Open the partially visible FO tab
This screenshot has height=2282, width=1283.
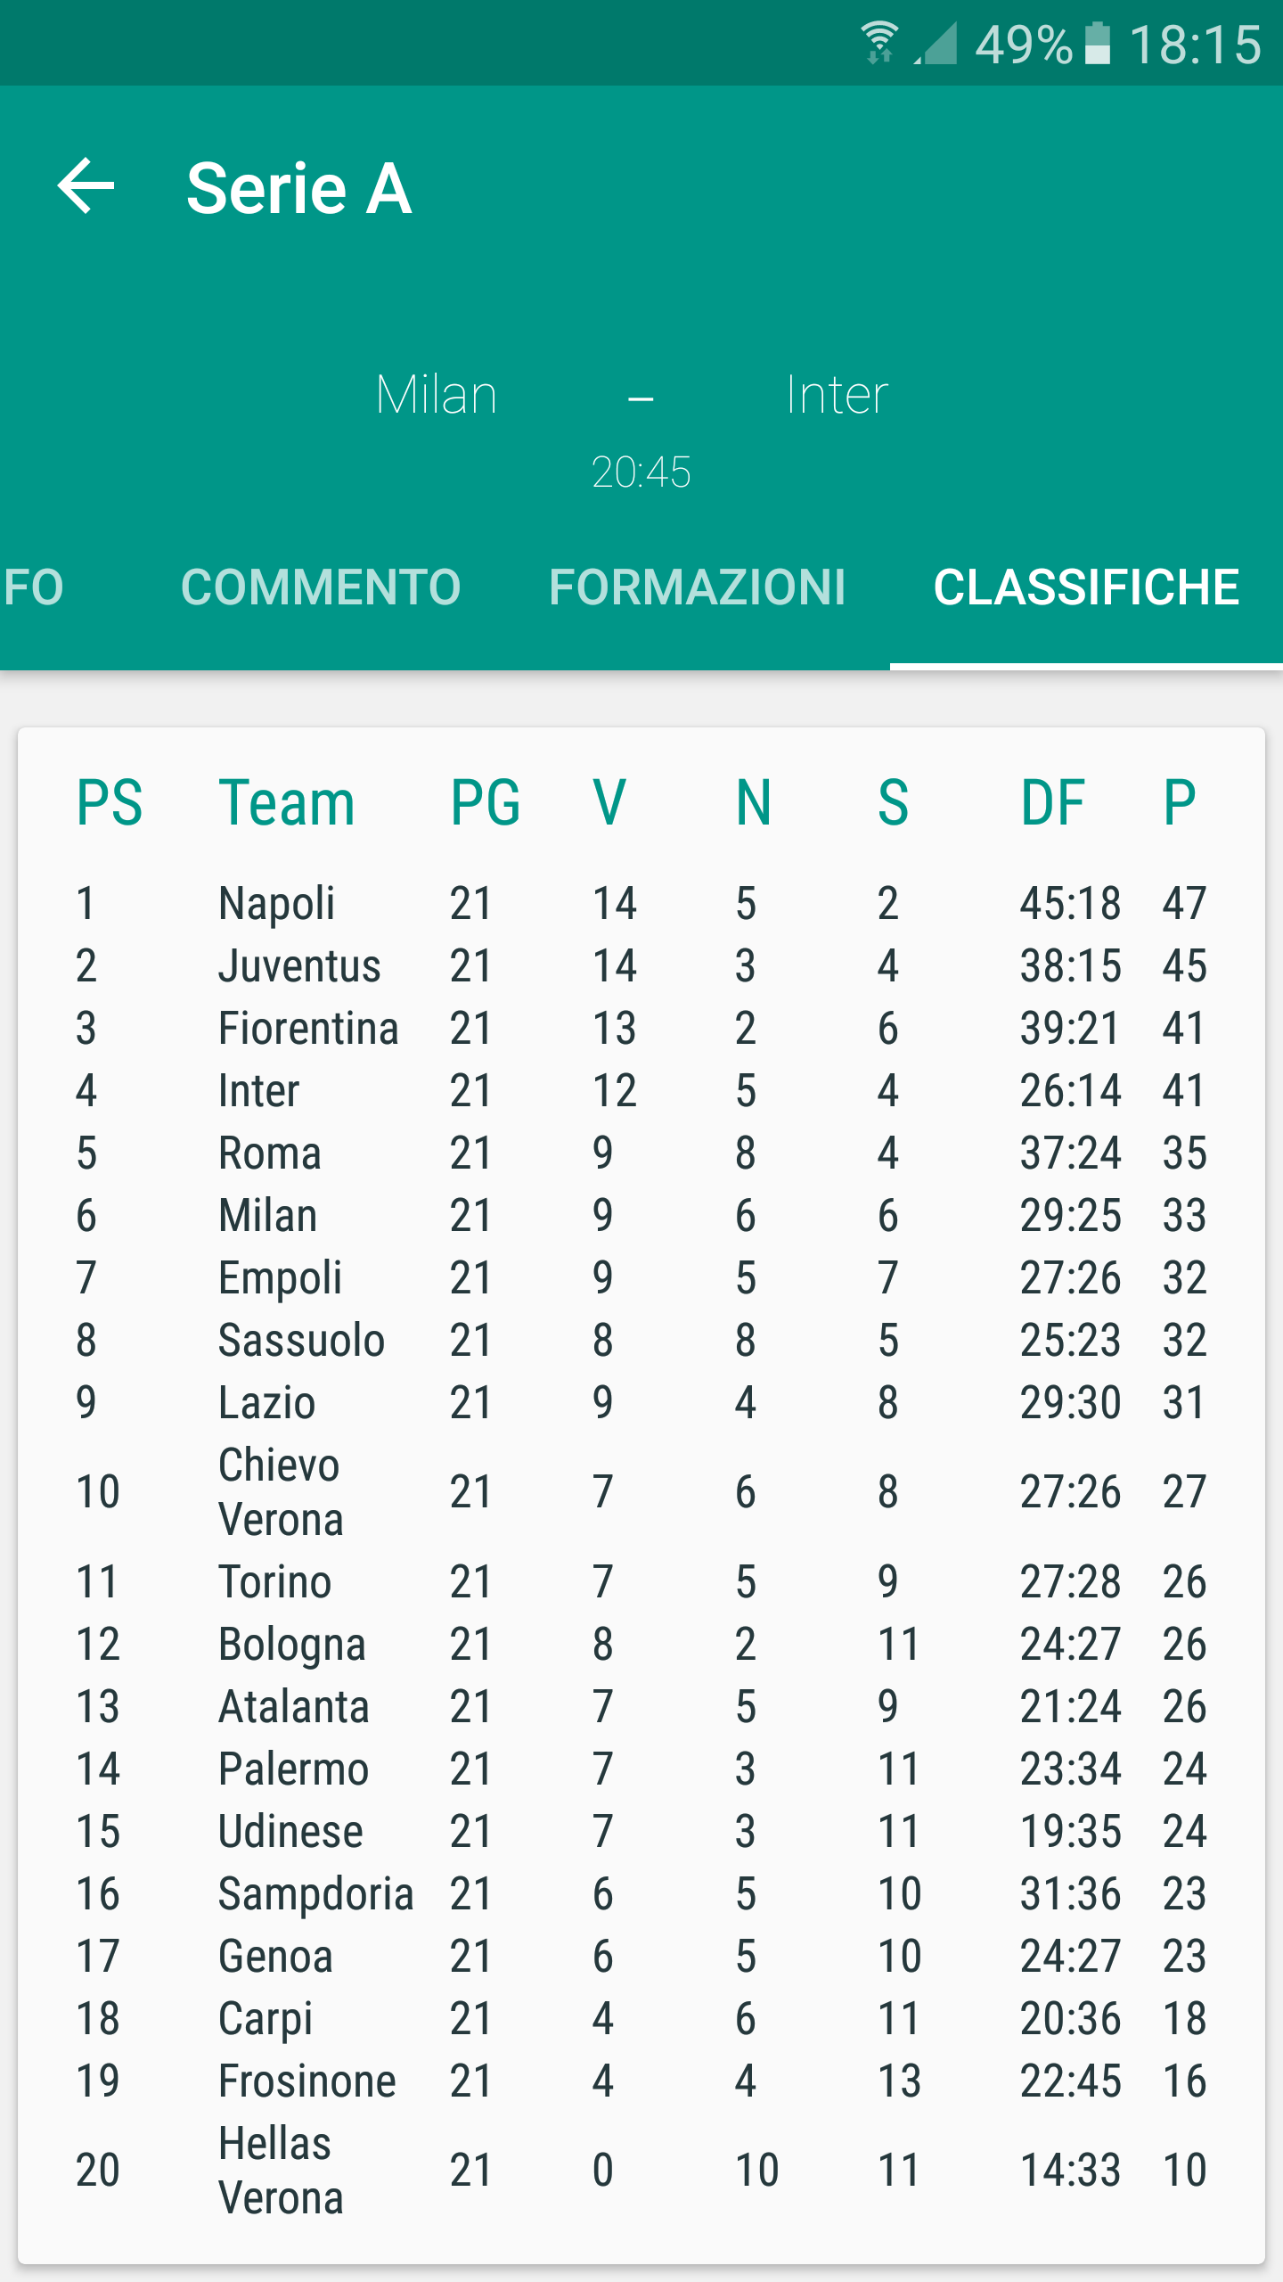coord(33,587)
